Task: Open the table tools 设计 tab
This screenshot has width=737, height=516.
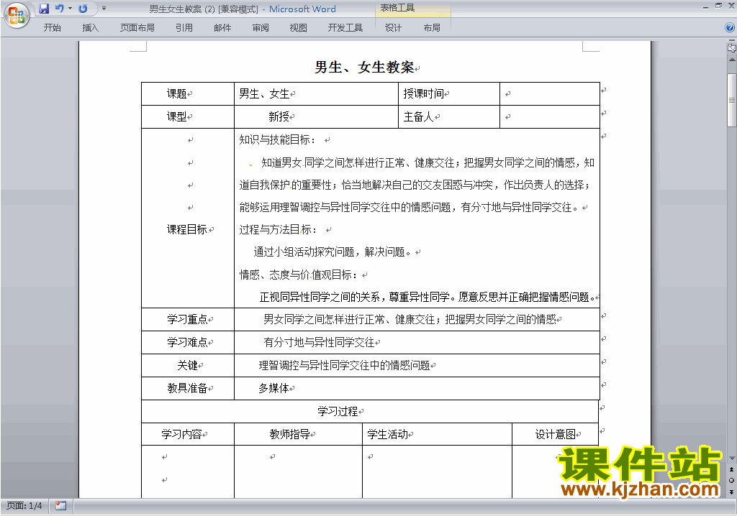Action: (394, 28)
